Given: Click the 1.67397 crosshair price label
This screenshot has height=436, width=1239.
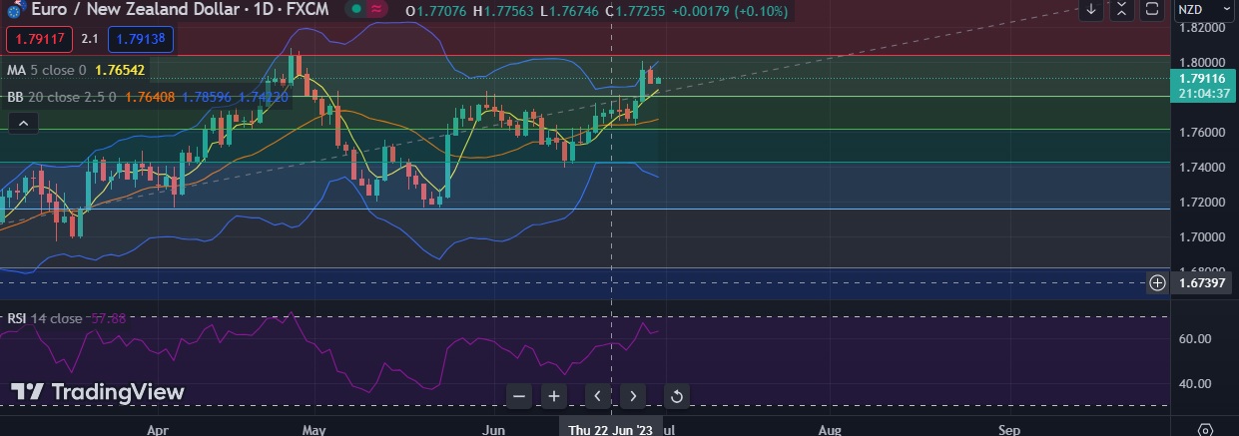Looking at the screenshot, I should click(1204, 282).
